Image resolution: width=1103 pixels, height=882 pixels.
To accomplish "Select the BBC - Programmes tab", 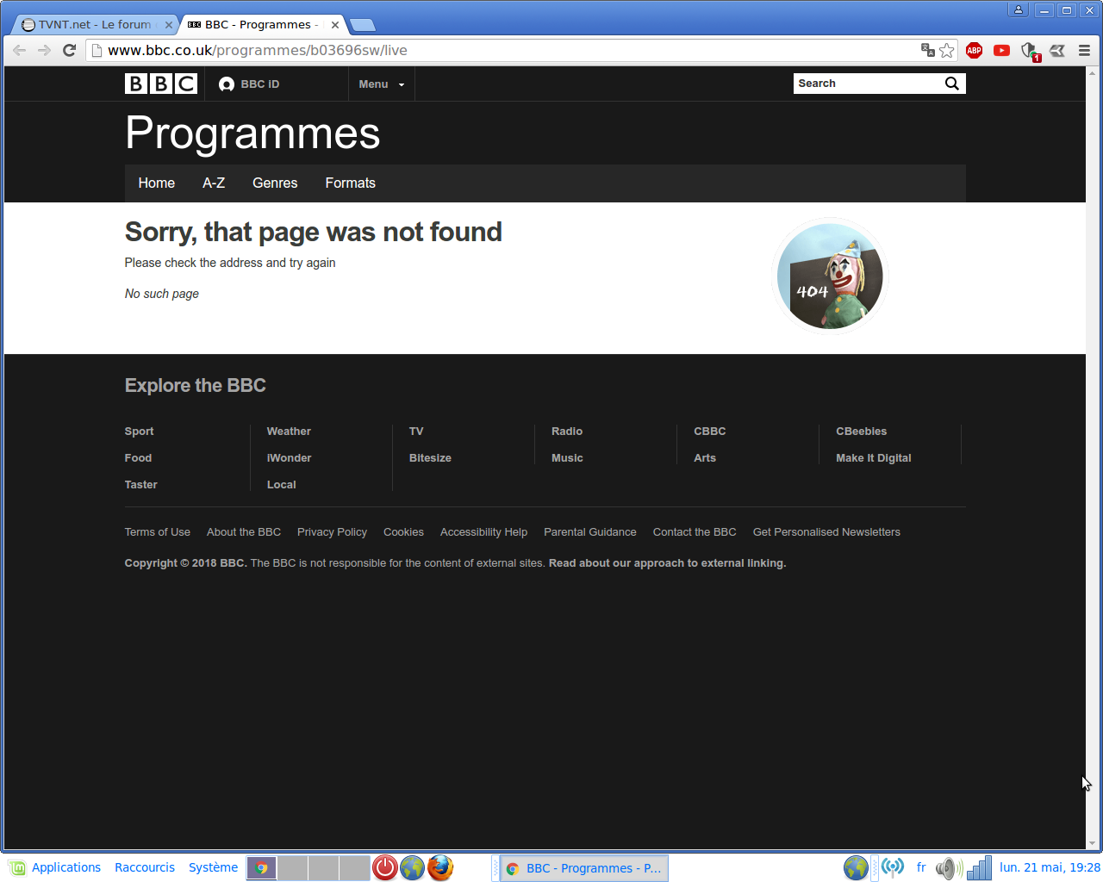I will point(264,25).
